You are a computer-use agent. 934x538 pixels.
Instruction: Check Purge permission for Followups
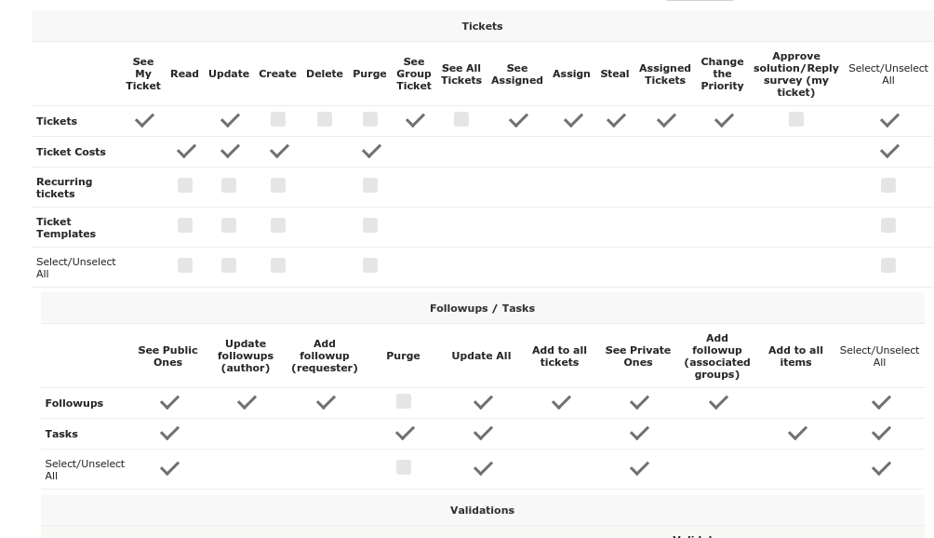pyautogui.click(x=404, y=401)
